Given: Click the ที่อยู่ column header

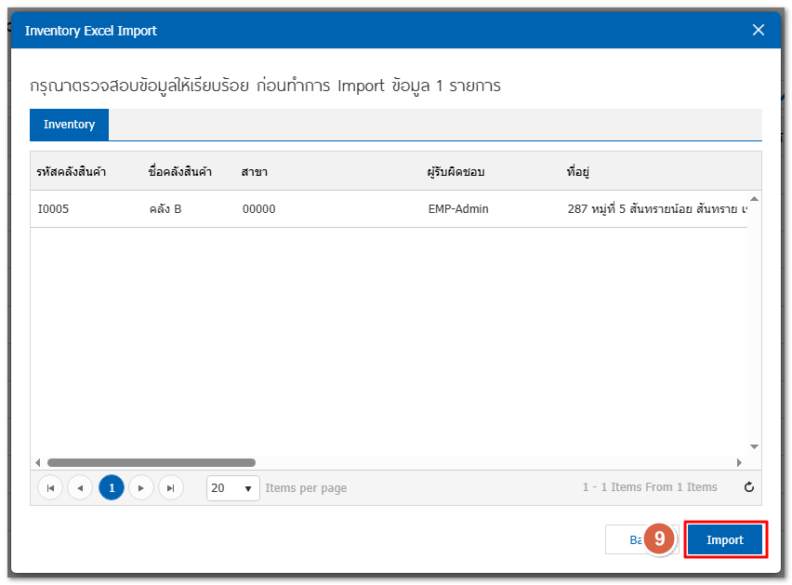Looking at the screenshot, I should [x=579, y=172].
